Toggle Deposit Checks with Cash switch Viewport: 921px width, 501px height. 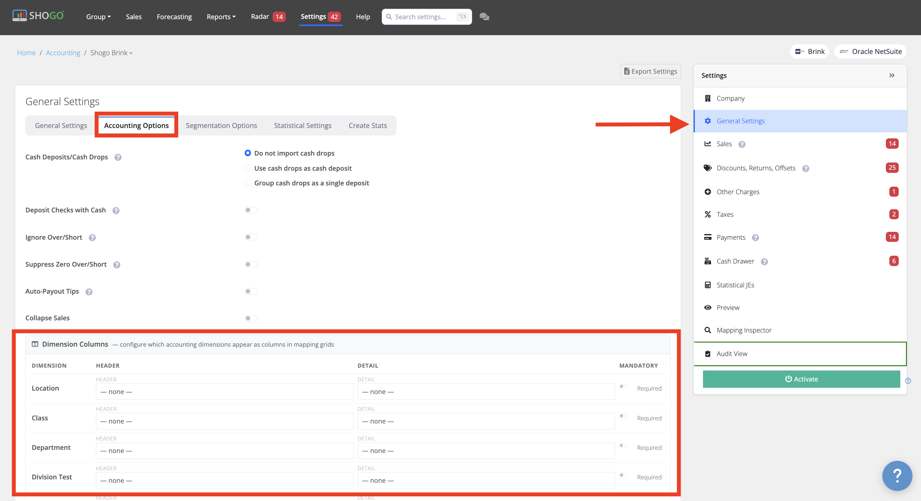pyautogui.click(x=251, y=210)
